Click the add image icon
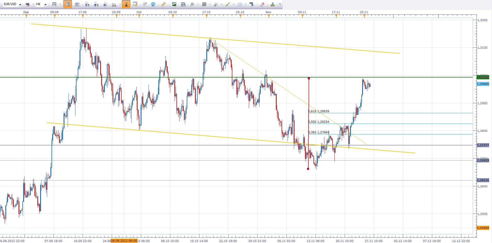 (x=174, y=4)
